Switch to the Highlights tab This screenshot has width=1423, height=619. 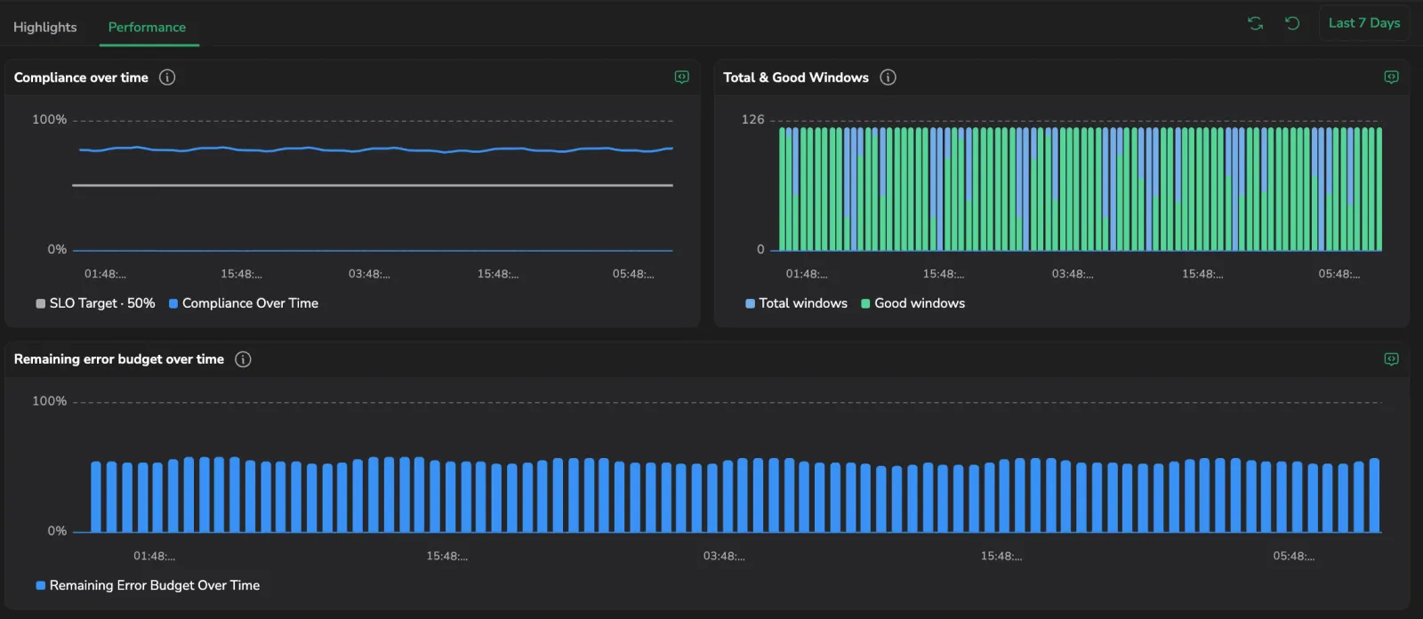45,27
